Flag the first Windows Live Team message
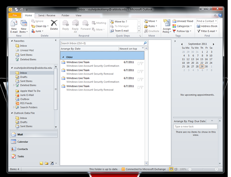Image resolution: width=231 pixels, height=177 pixels. coord(141,63)
